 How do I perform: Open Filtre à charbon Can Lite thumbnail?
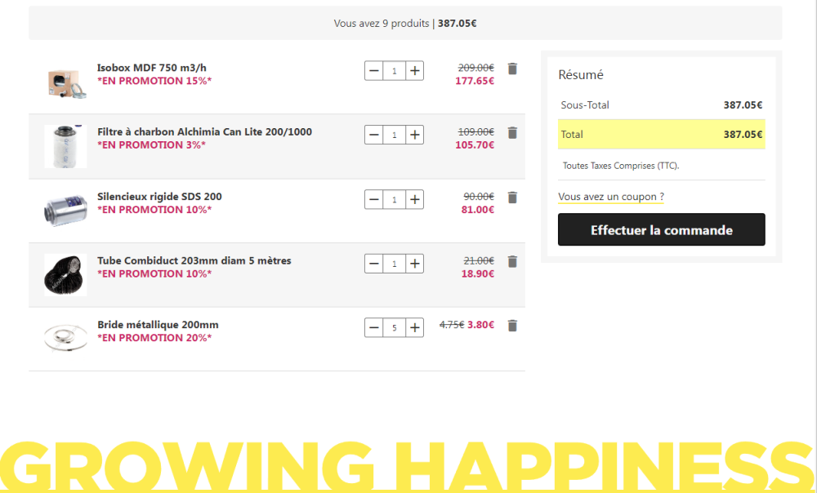pos(65,146)
